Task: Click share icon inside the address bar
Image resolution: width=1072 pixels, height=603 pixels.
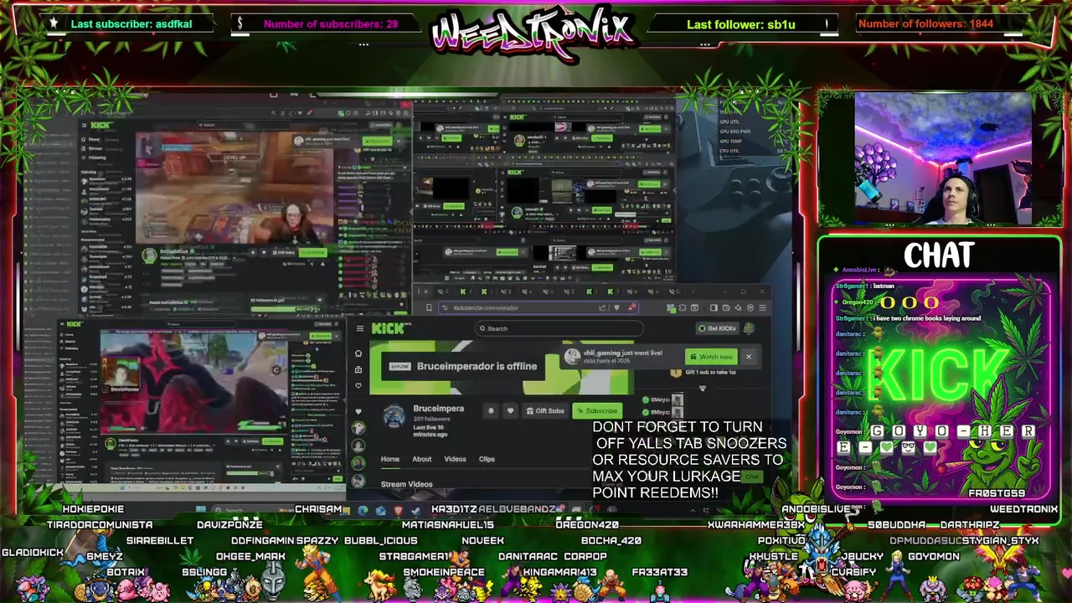Action: pos(602,308)
